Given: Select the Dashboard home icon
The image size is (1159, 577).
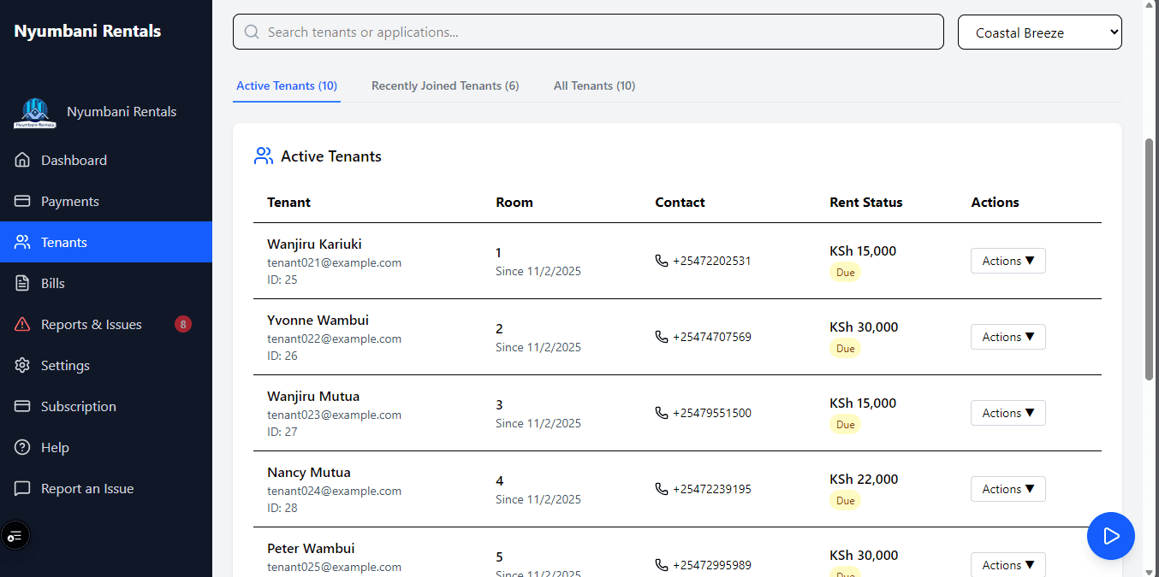Looking at the screenshot, I should [x=21, y=160].
